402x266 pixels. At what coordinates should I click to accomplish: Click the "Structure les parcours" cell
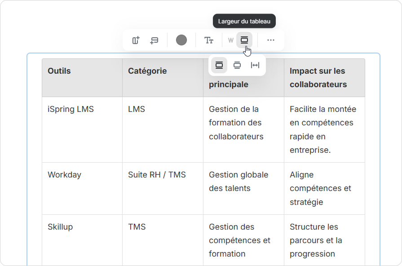(316, 240)
